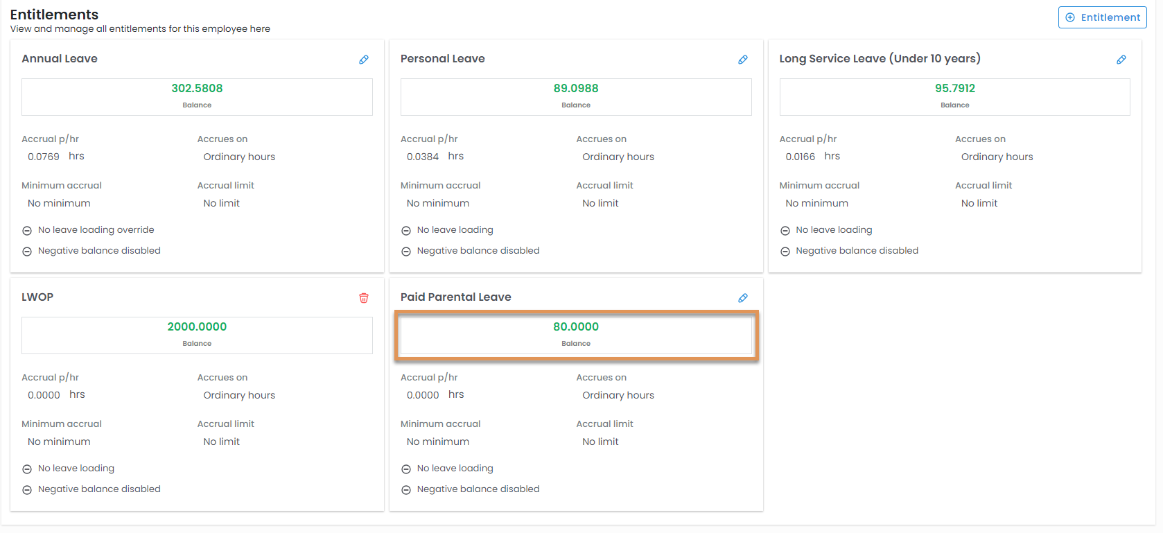Delete the LWOP entitlement

click(364, 298)
